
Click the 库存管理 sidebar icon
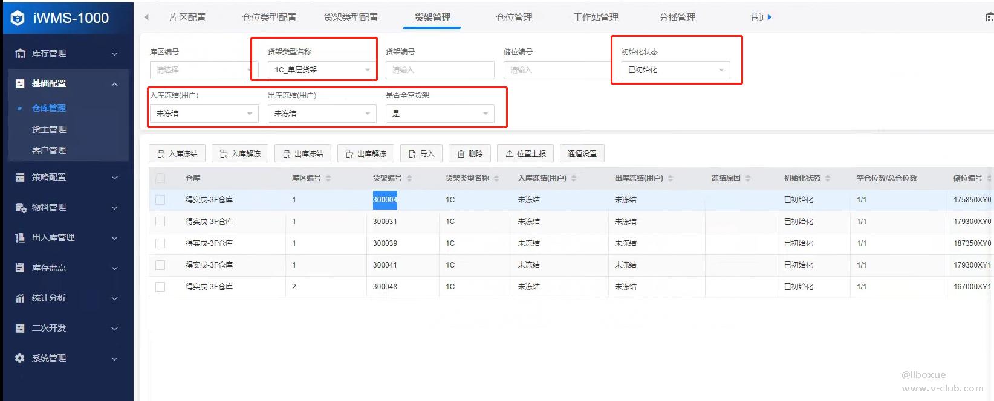tap(20, 53)
